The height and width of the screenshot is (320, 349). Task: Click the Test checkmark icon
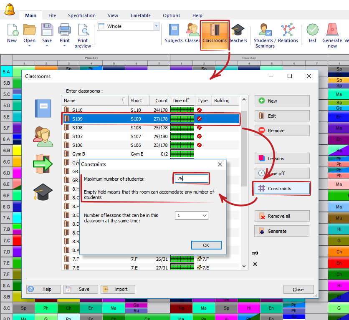click(x=312, y=30)
